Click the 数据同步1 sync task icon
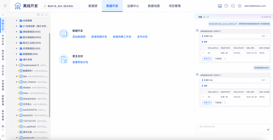 pyautogui.click(x=21, y=71)
